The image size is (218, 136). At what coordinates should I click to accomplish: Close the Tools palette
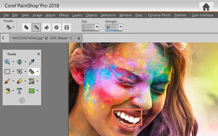[38, 54]
